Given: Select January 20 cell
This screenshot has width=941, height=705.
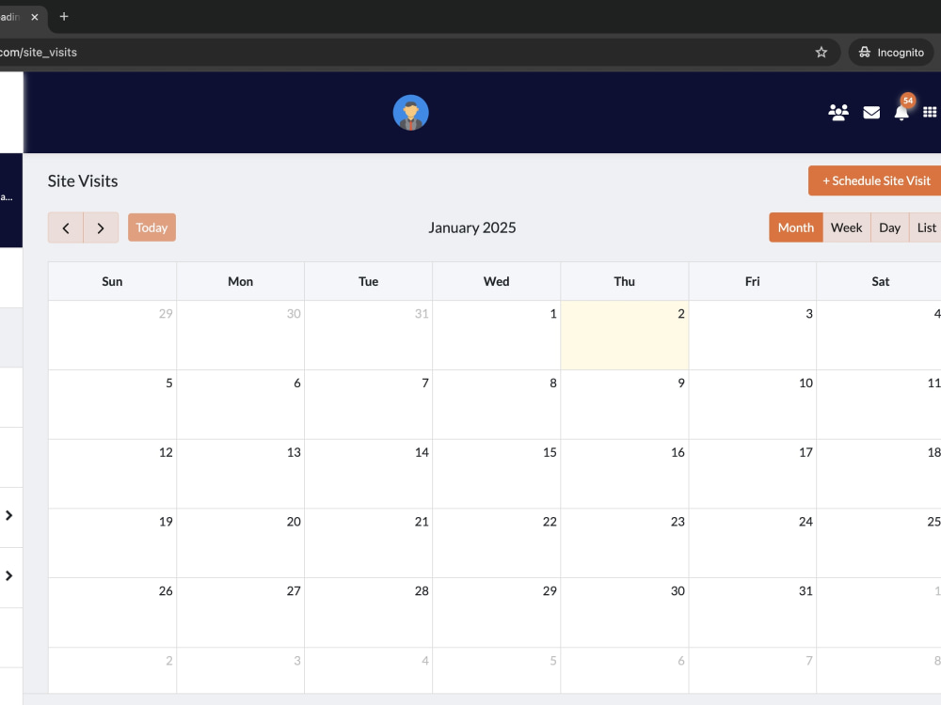Looking at the screenshot, I should tap(240, 543).
